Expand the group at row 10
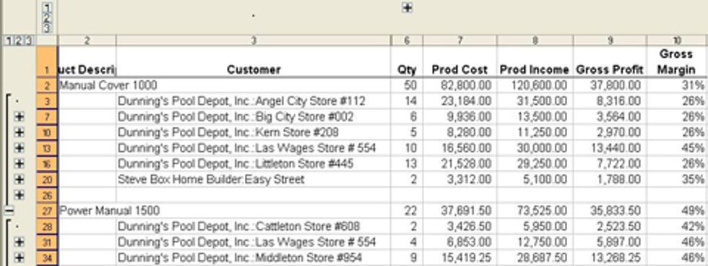The height and width of the screenshot is (266, 708). tap(19, 132)
